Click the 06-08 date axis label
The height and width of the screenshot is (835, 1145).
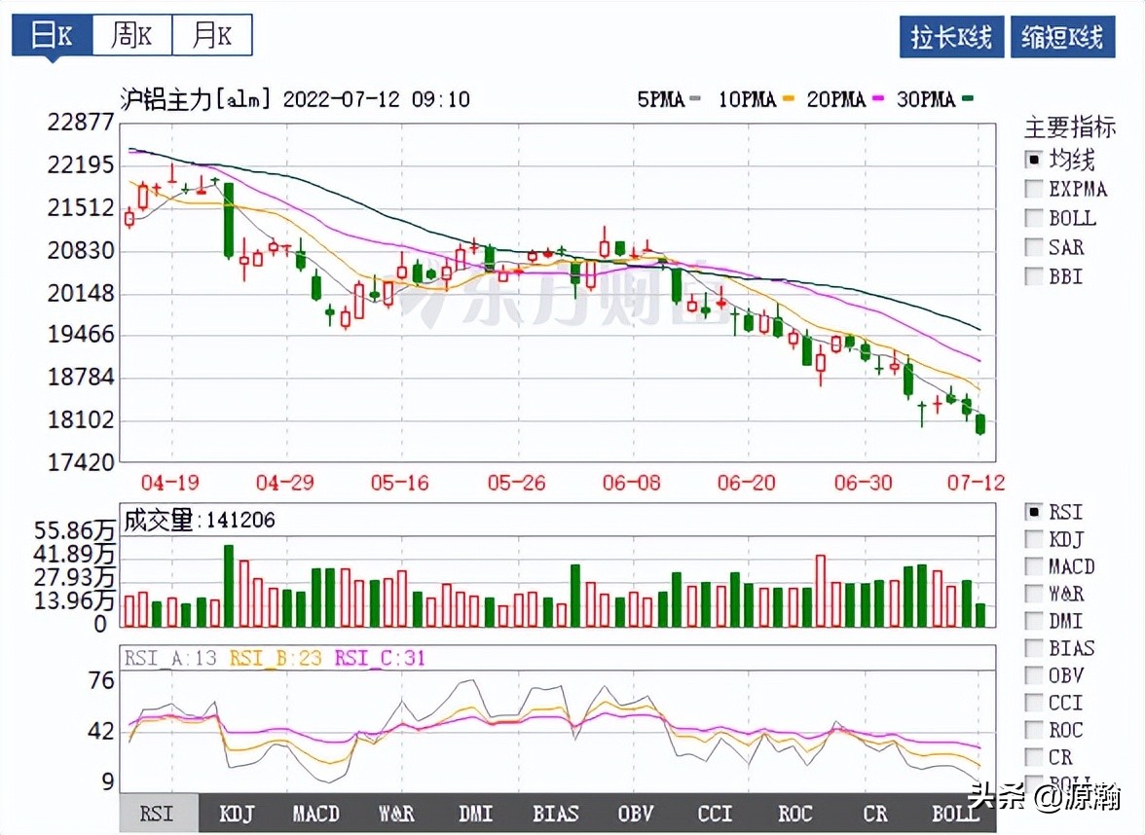pos(632,483)
